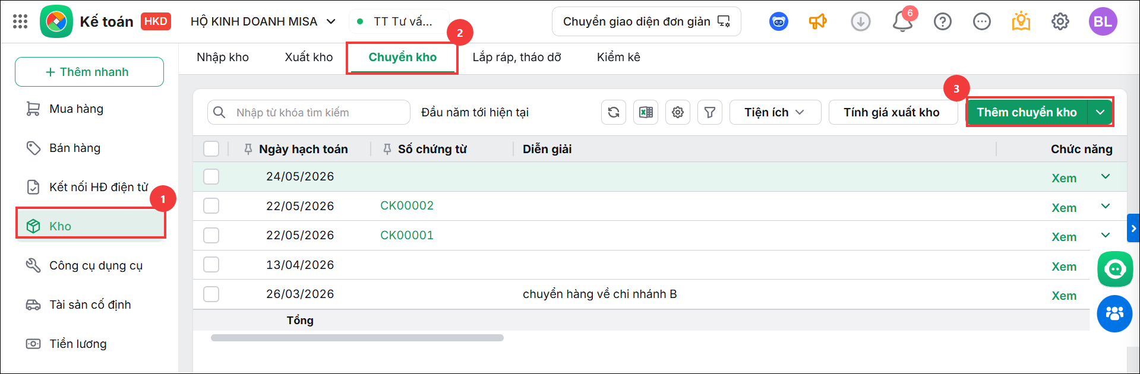Image resolution: width=1140 pixels, height=374 pixels.
Task: Click the pin icon beside Ngày hạch toán
Action: coord(248,150)
